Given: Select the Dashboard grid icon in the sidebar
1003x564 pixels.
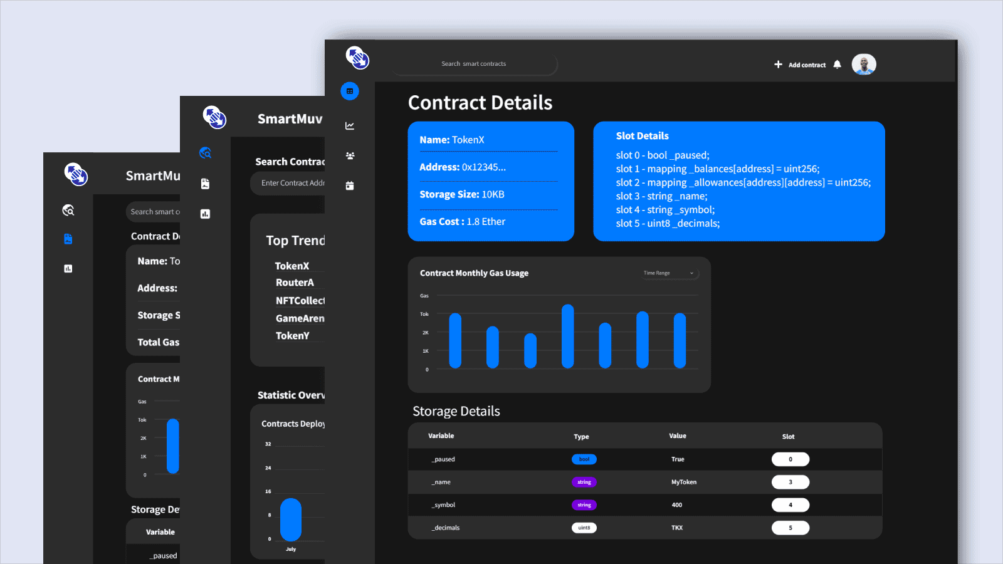Looking at the screenshot, I should [x=350, y=91].
